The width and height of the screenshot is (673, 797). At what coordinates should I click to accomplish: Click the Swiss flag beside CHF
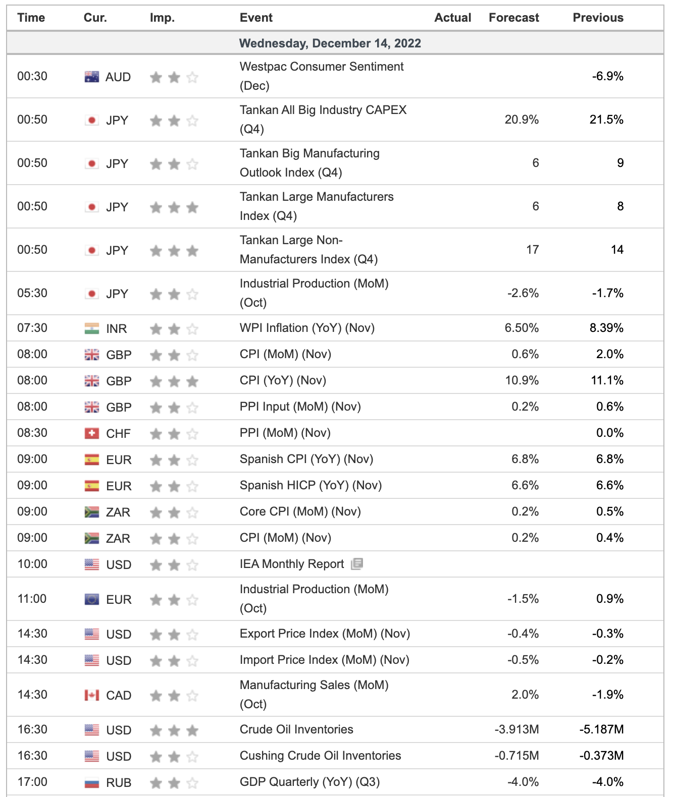click(x=91, y=433)
